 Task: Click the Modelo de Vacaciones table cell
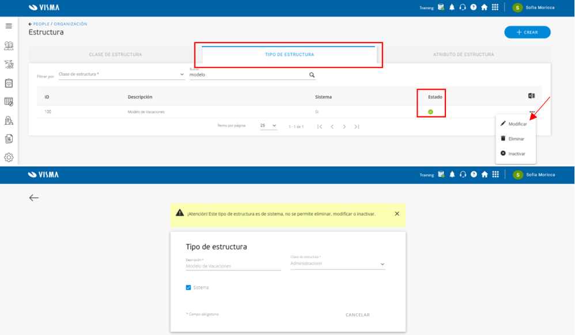pos(146,112)
